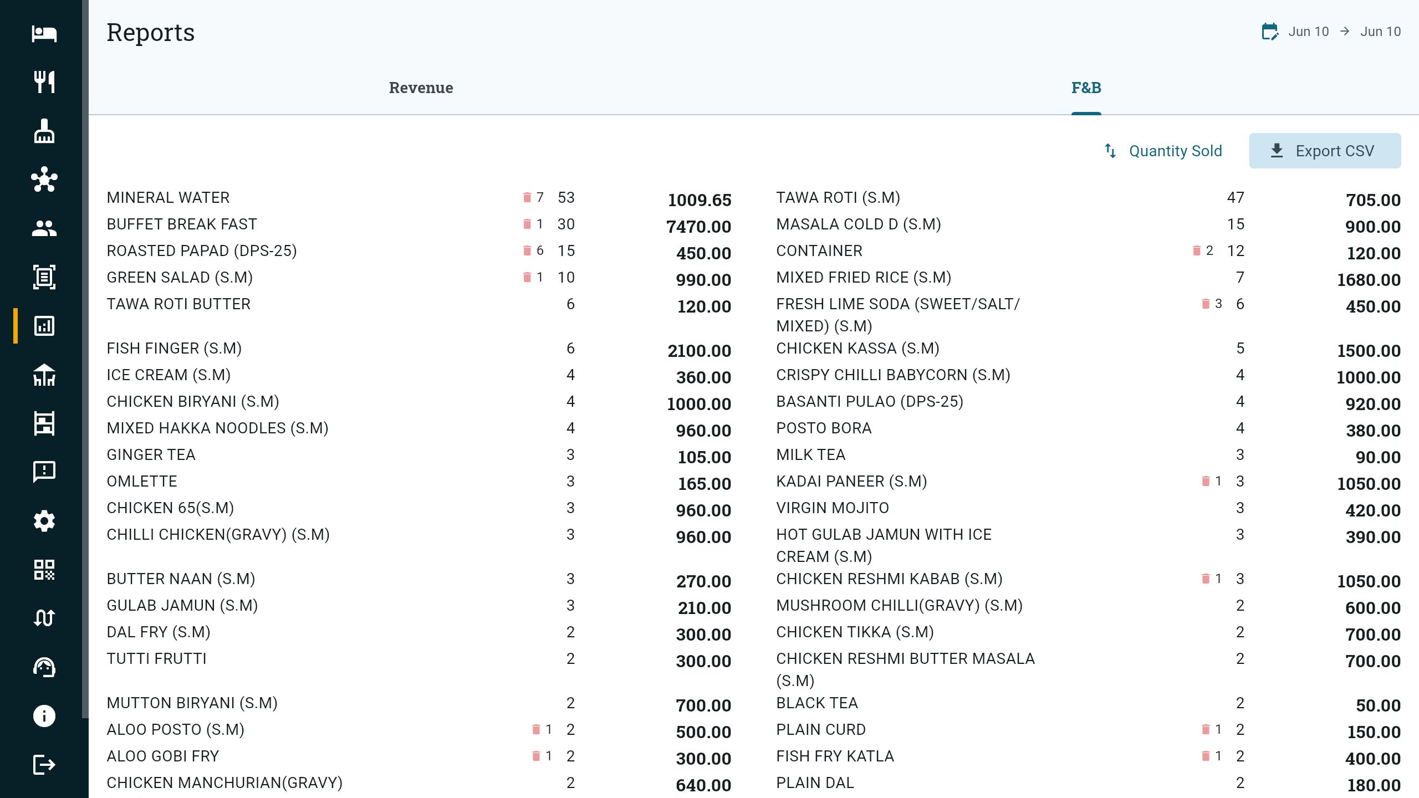1419x798 pixels.
Task: Open the date range calendar icon
Action: click(x=1270, y=32)
